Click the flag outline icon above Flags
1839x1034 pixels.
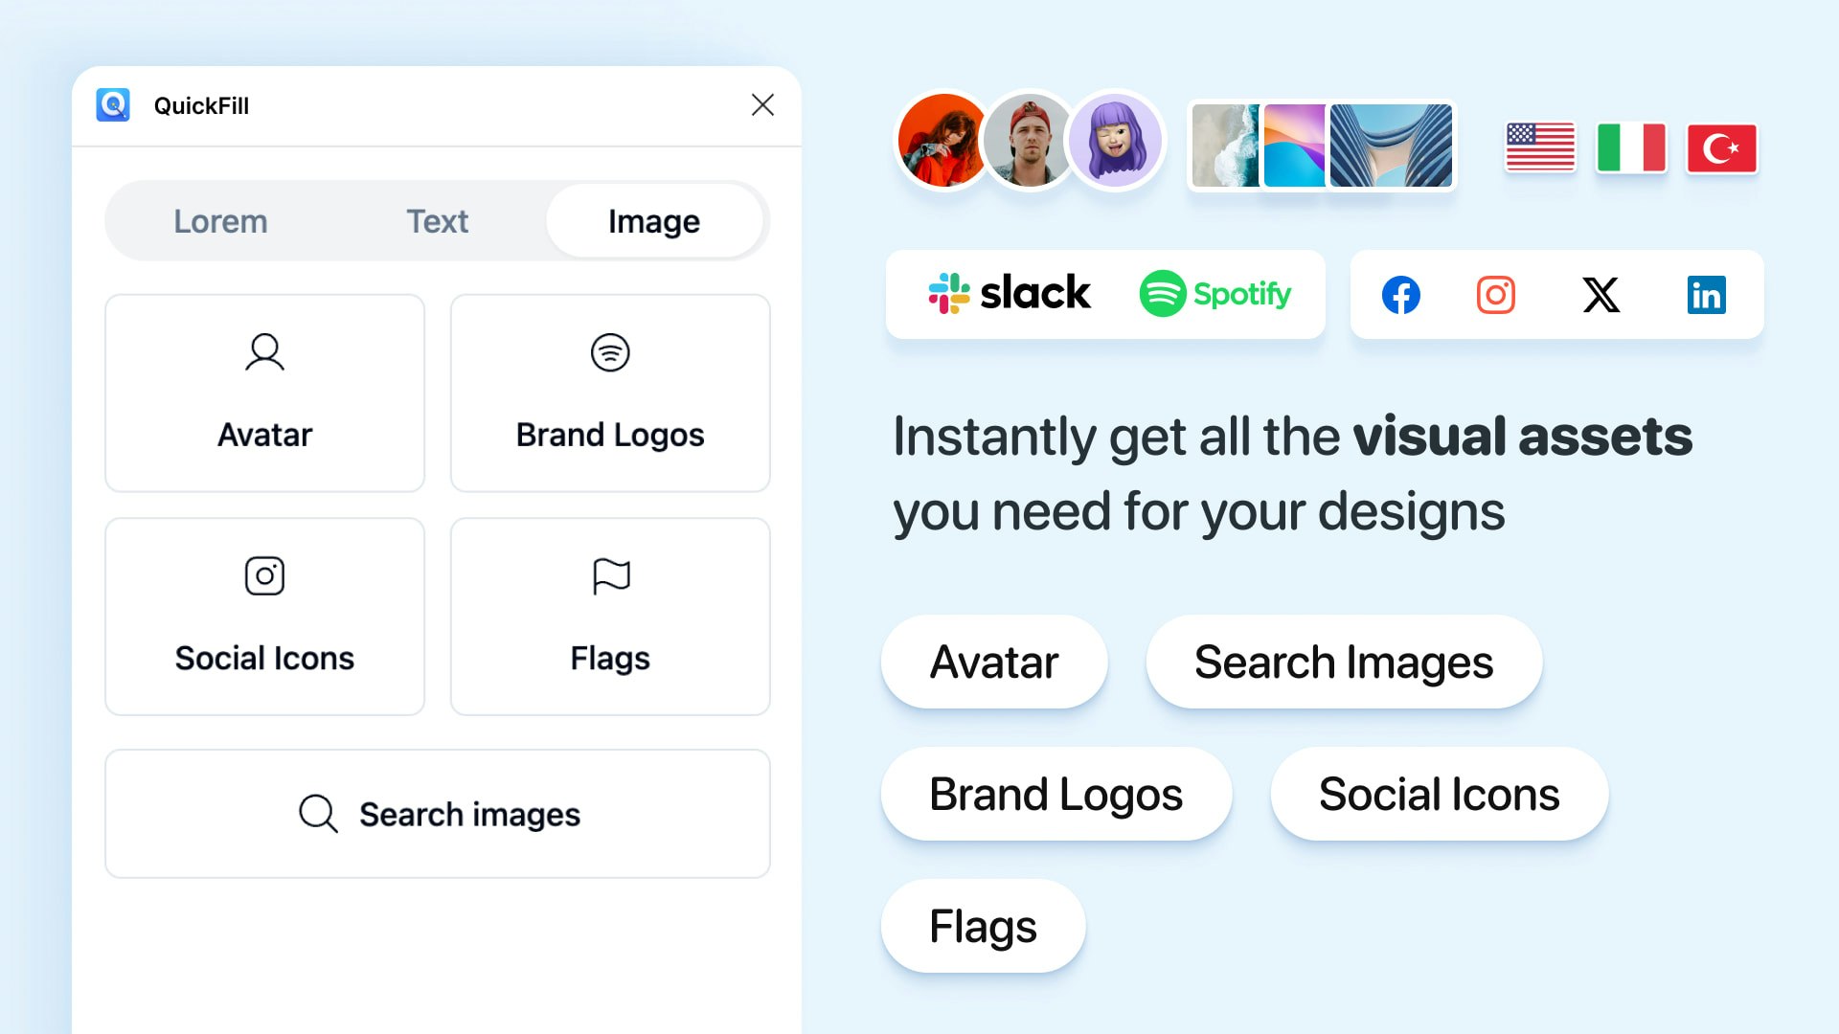610,575
